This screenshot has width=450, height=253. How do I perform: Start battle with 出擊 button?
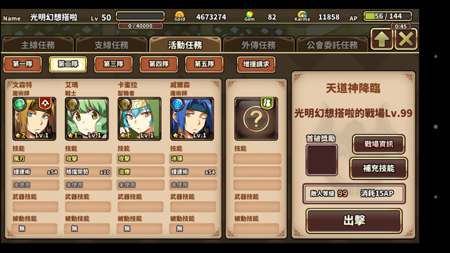tap(354, 221)
